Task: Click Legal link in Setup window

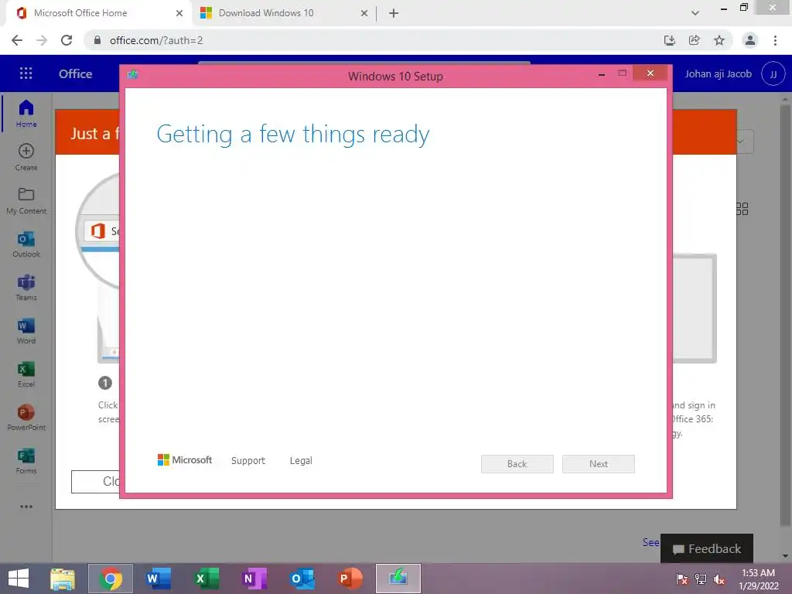Action: [301, 461]
